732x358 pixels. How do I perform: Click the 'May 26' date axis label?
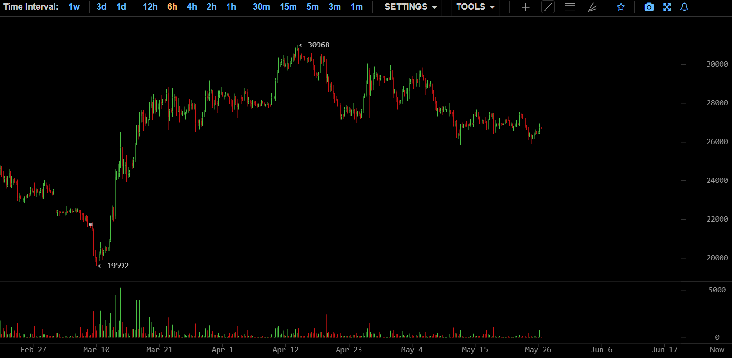coord(538,350)
